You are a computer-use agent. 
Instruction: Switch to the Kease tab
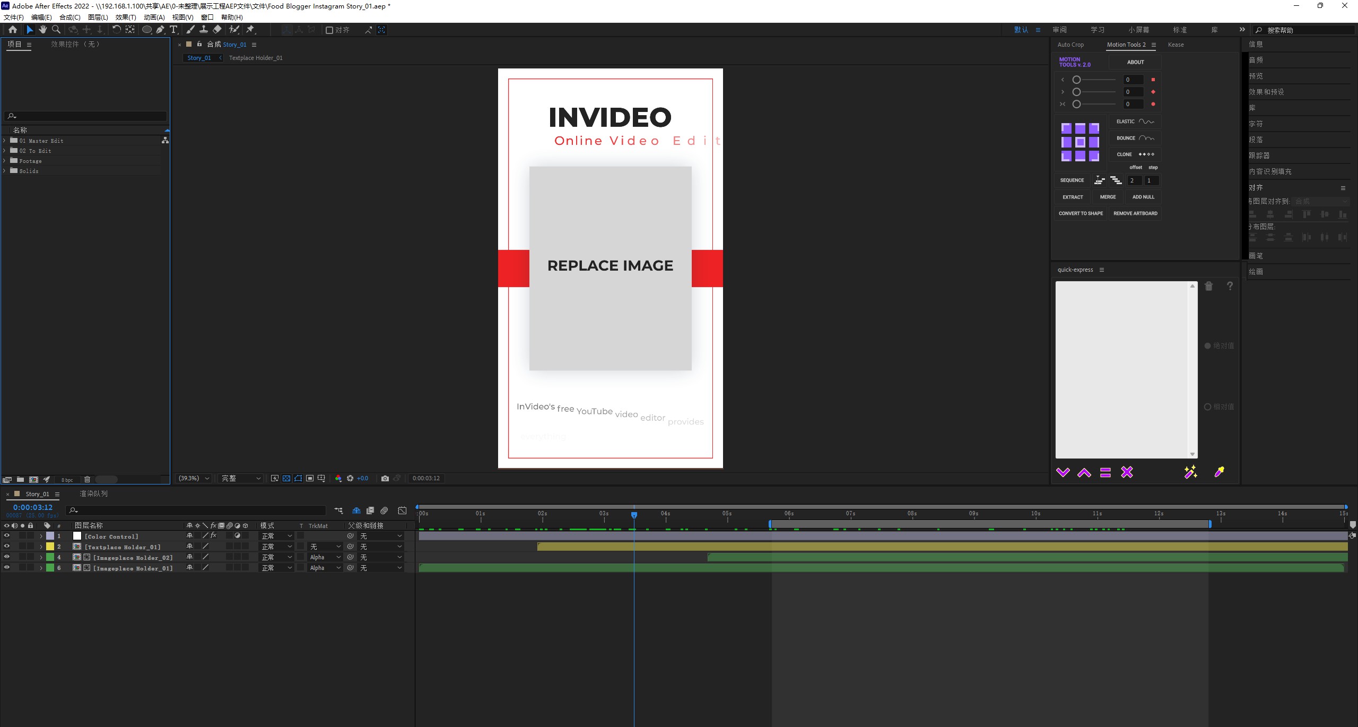click(1176, 45)
